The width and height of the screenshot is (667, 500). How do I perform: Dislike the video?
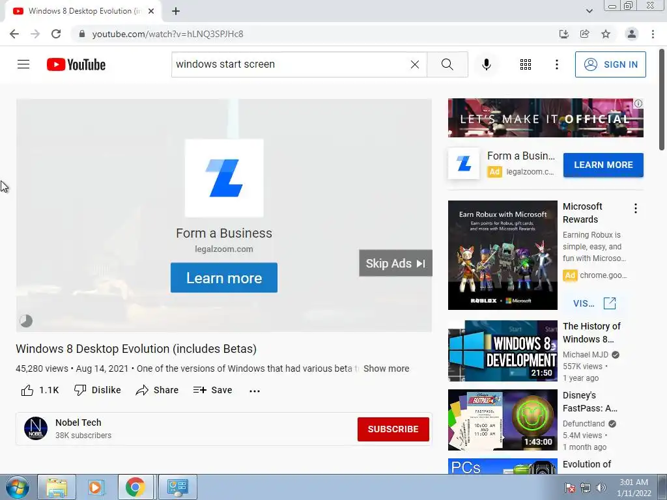point(98,390)
